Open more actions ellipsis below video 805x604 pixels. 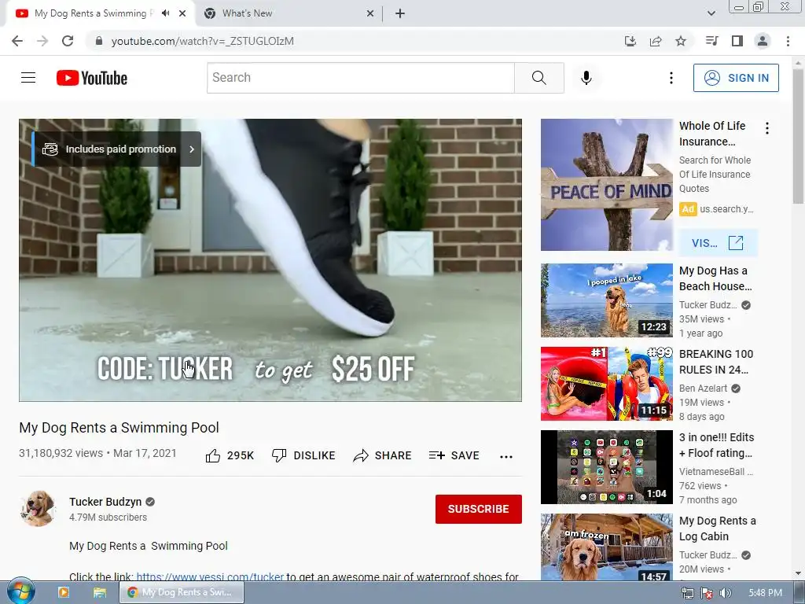pyautogui.click(x=506, y=457)
